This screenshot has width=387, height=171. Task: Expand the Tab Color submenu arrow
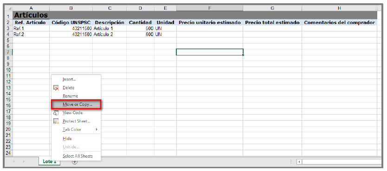click(97, 129)
